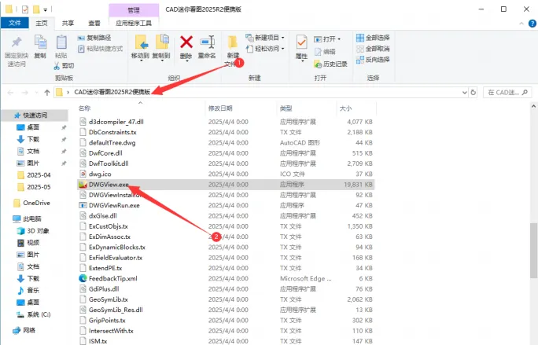Image resolution: width=538 pixels, height=345 pixels.
Task: Click the Invert selection icon
Action: (x=360, y=60)
